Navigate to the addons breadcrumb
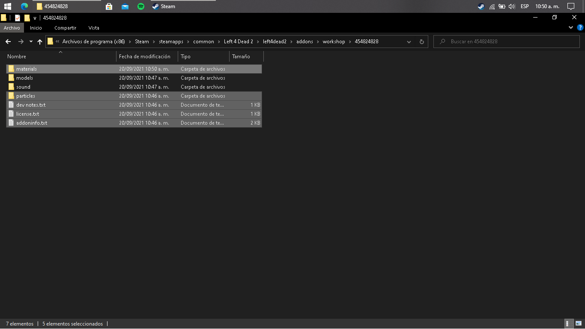The height and width of the screenshot is (329, 585). pyautogui.click(x=304, y=42)
